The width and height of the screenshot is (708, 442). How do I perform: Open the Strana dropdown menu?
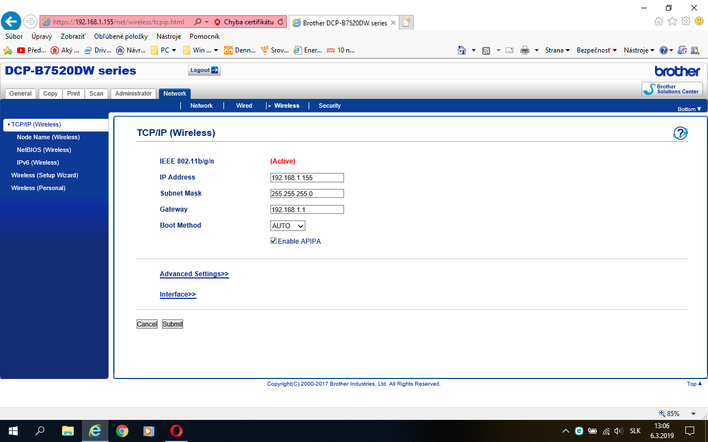coord(558,50)
